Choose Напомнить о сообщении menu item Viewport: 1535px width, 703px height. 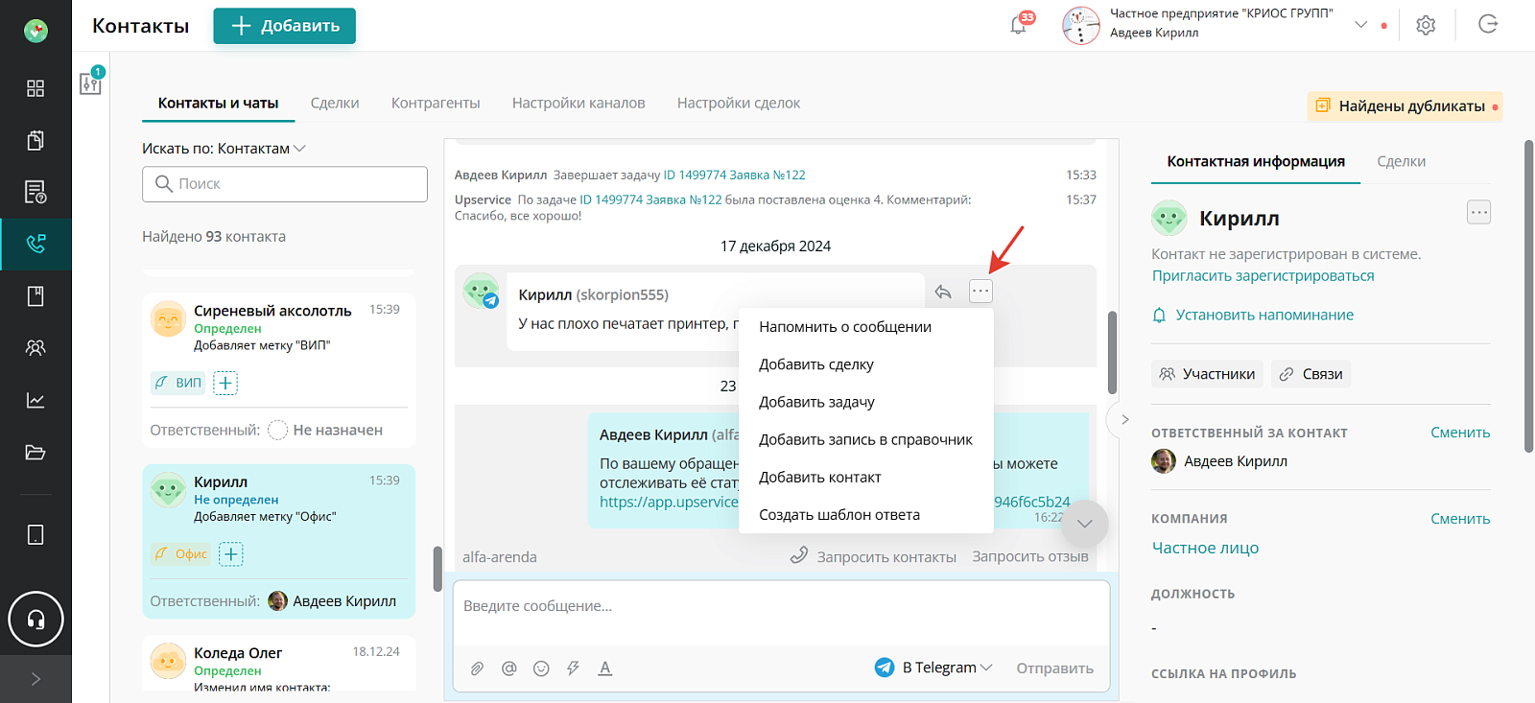865,327
